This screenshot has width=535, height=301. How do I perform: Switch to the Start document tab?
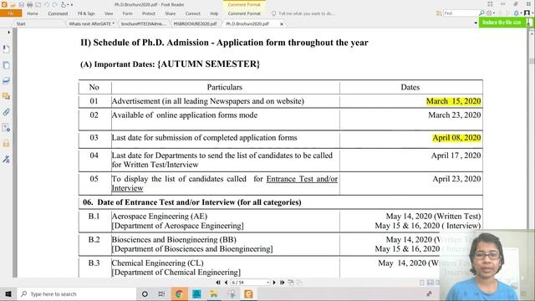(21, 24)
